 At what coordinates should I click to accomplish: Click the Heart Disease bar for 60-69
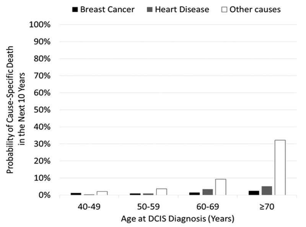[x=208, y=192]
